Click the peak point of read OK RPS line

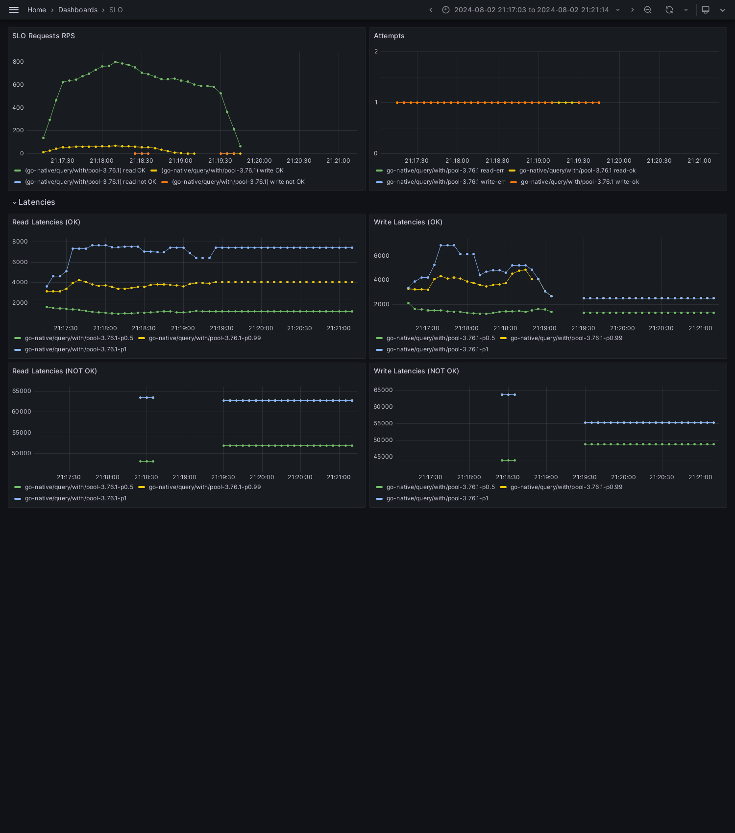click(x=115, y=62)
